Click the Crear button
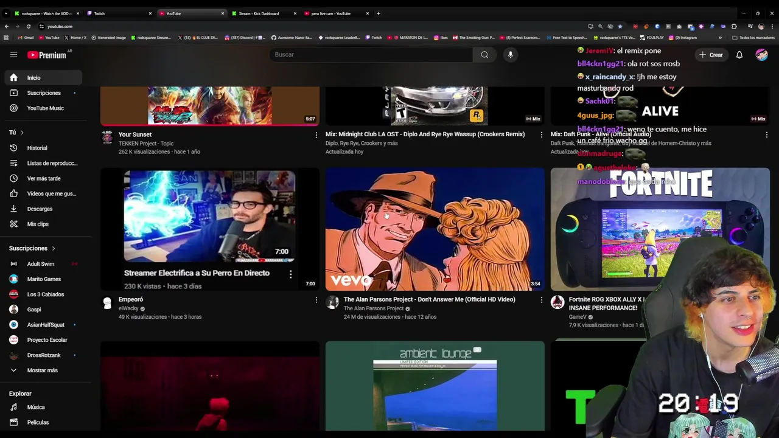 coord(711,55)
